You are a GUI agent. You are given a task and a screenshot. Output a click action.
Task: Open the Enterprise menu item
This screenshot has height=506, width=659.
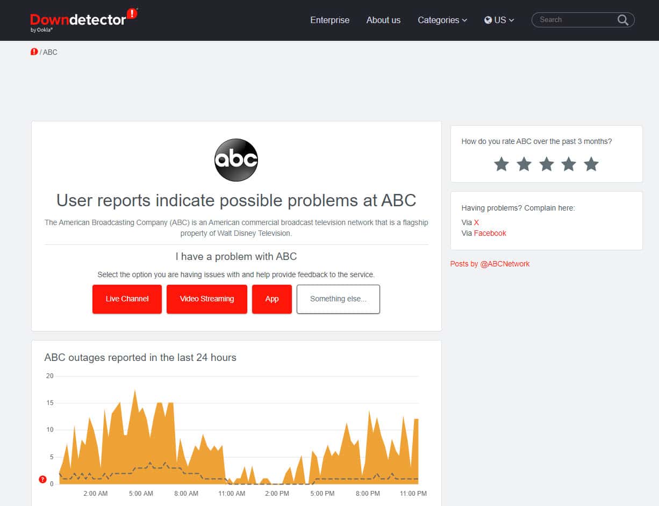click(329, 20)
